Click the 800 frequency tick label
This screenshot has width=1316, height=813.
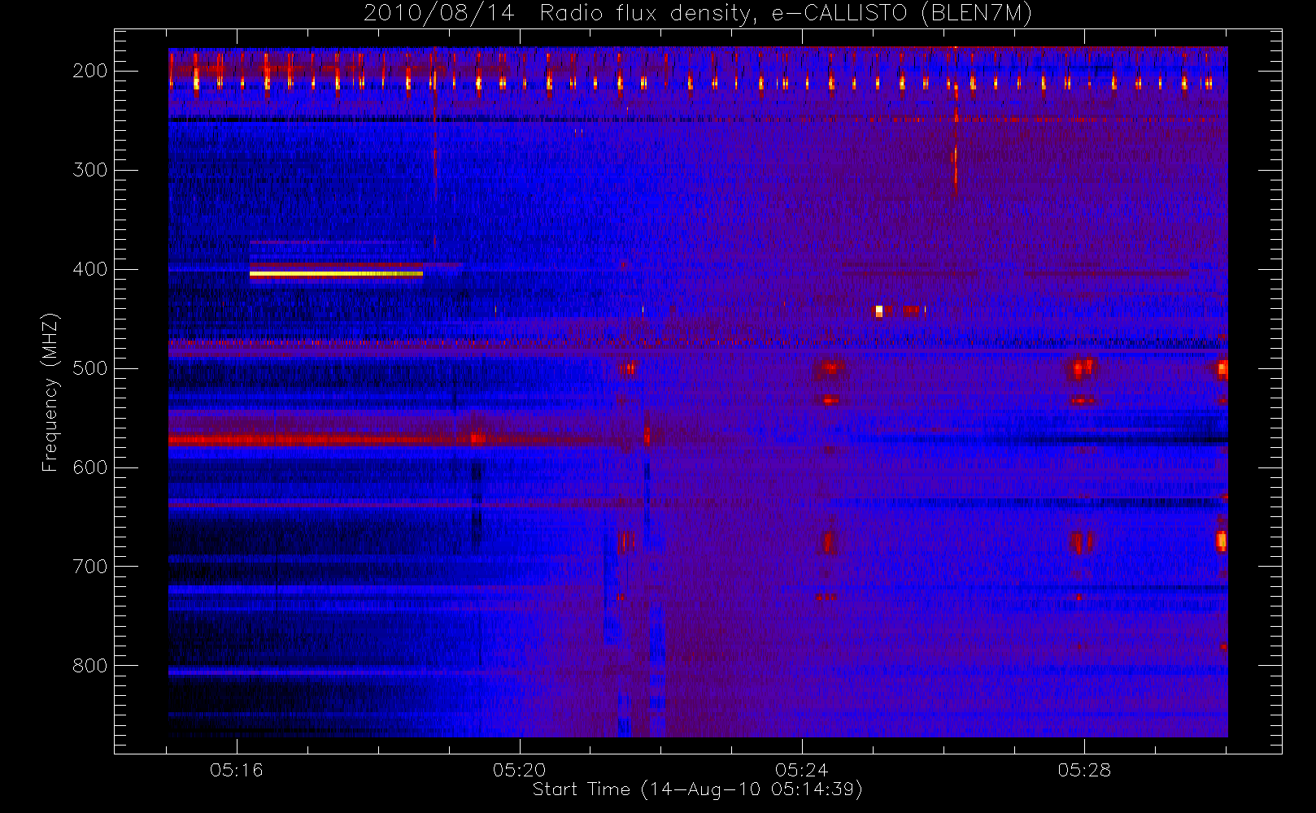click(89, 666)
